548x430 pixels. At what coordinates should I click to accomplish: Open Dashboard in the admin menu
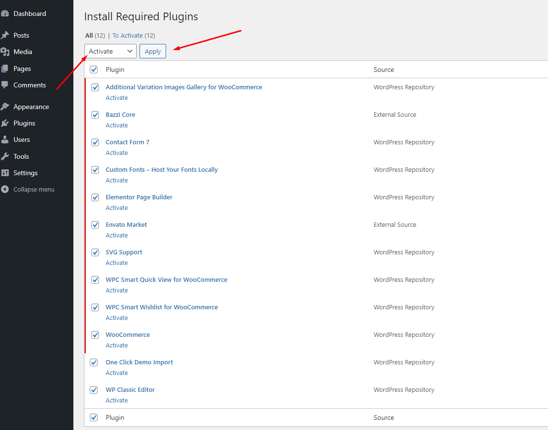click(30, 14)
